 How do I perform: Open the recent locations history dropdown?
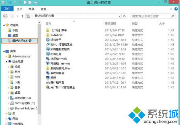click(17, 16)
